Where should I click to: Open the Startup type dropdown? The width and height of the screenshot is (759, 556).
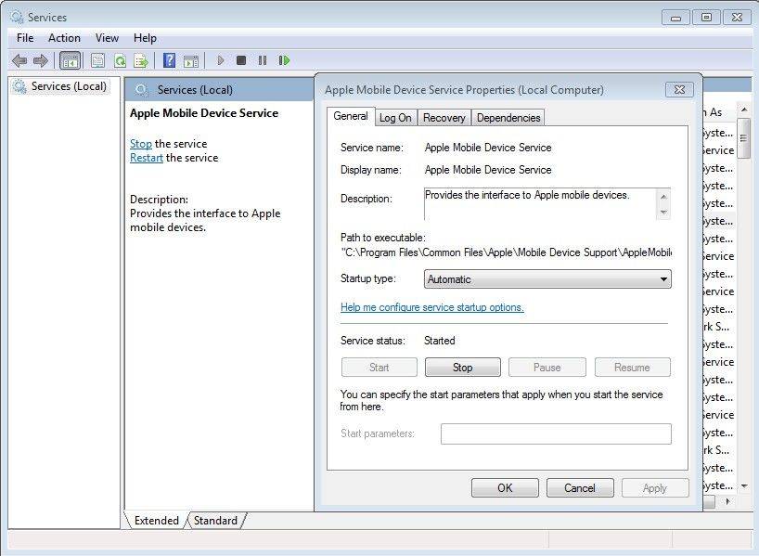(547, 279)
